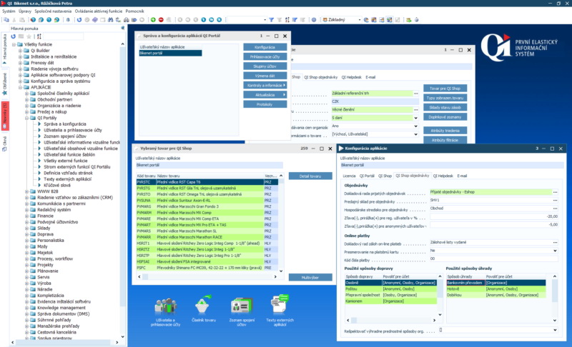The width and height of the screenshot is (572, 347).
Task: Open the Okná side tab
Action: (x=5, y=144)
